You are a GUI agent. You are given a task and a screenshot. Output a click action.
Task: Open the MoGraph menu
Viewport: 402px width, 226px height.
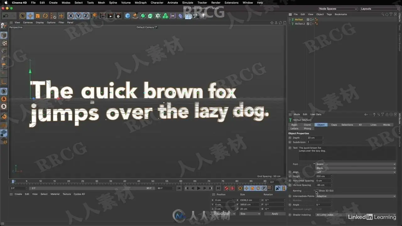[140, 3]
